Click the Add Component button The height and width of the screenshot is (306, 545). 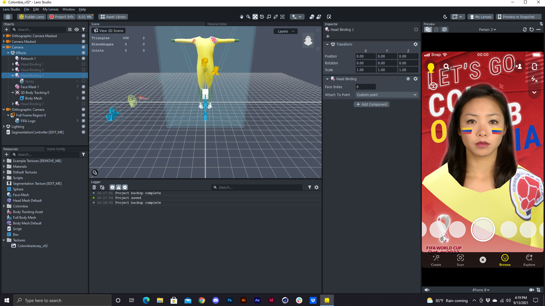(372, 105)
